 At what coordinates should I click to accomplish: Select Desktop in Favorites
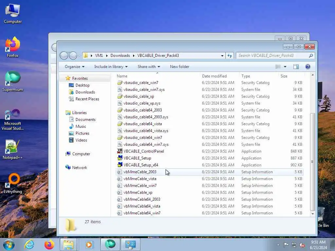tap(82, 85)
